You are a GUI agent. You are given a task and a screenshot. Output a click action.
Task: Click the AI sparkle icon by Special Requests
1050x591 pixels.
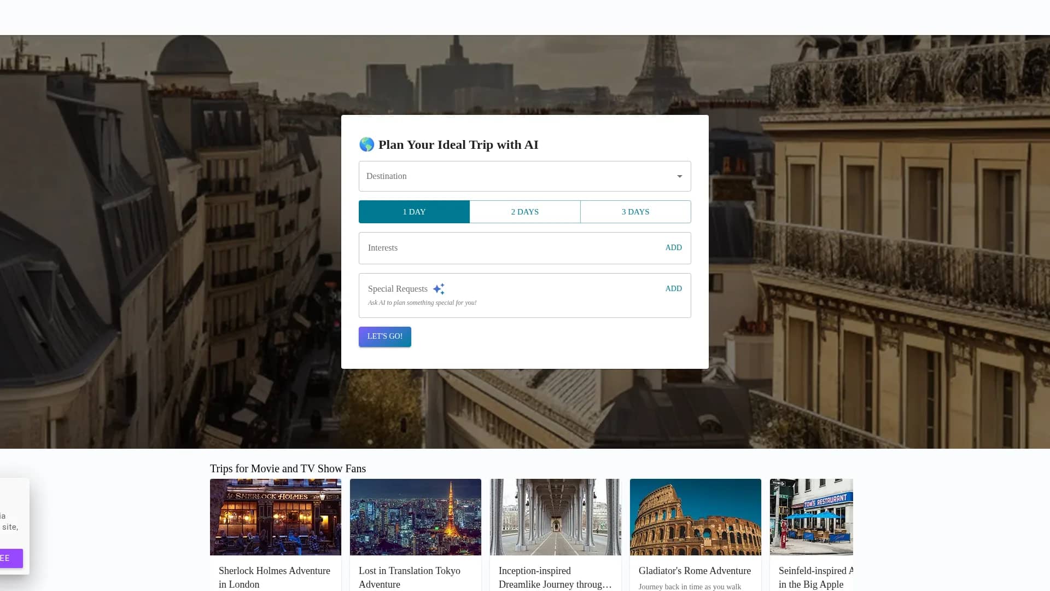coord(439,288)
